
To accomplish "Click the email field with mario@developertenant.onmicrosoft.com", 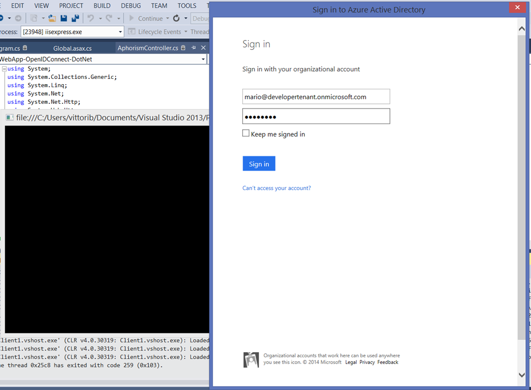I will [316, 97].
